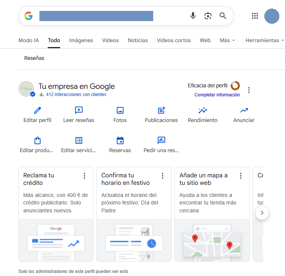Click Pedir una reseña icon

click(x=161, y=140)
